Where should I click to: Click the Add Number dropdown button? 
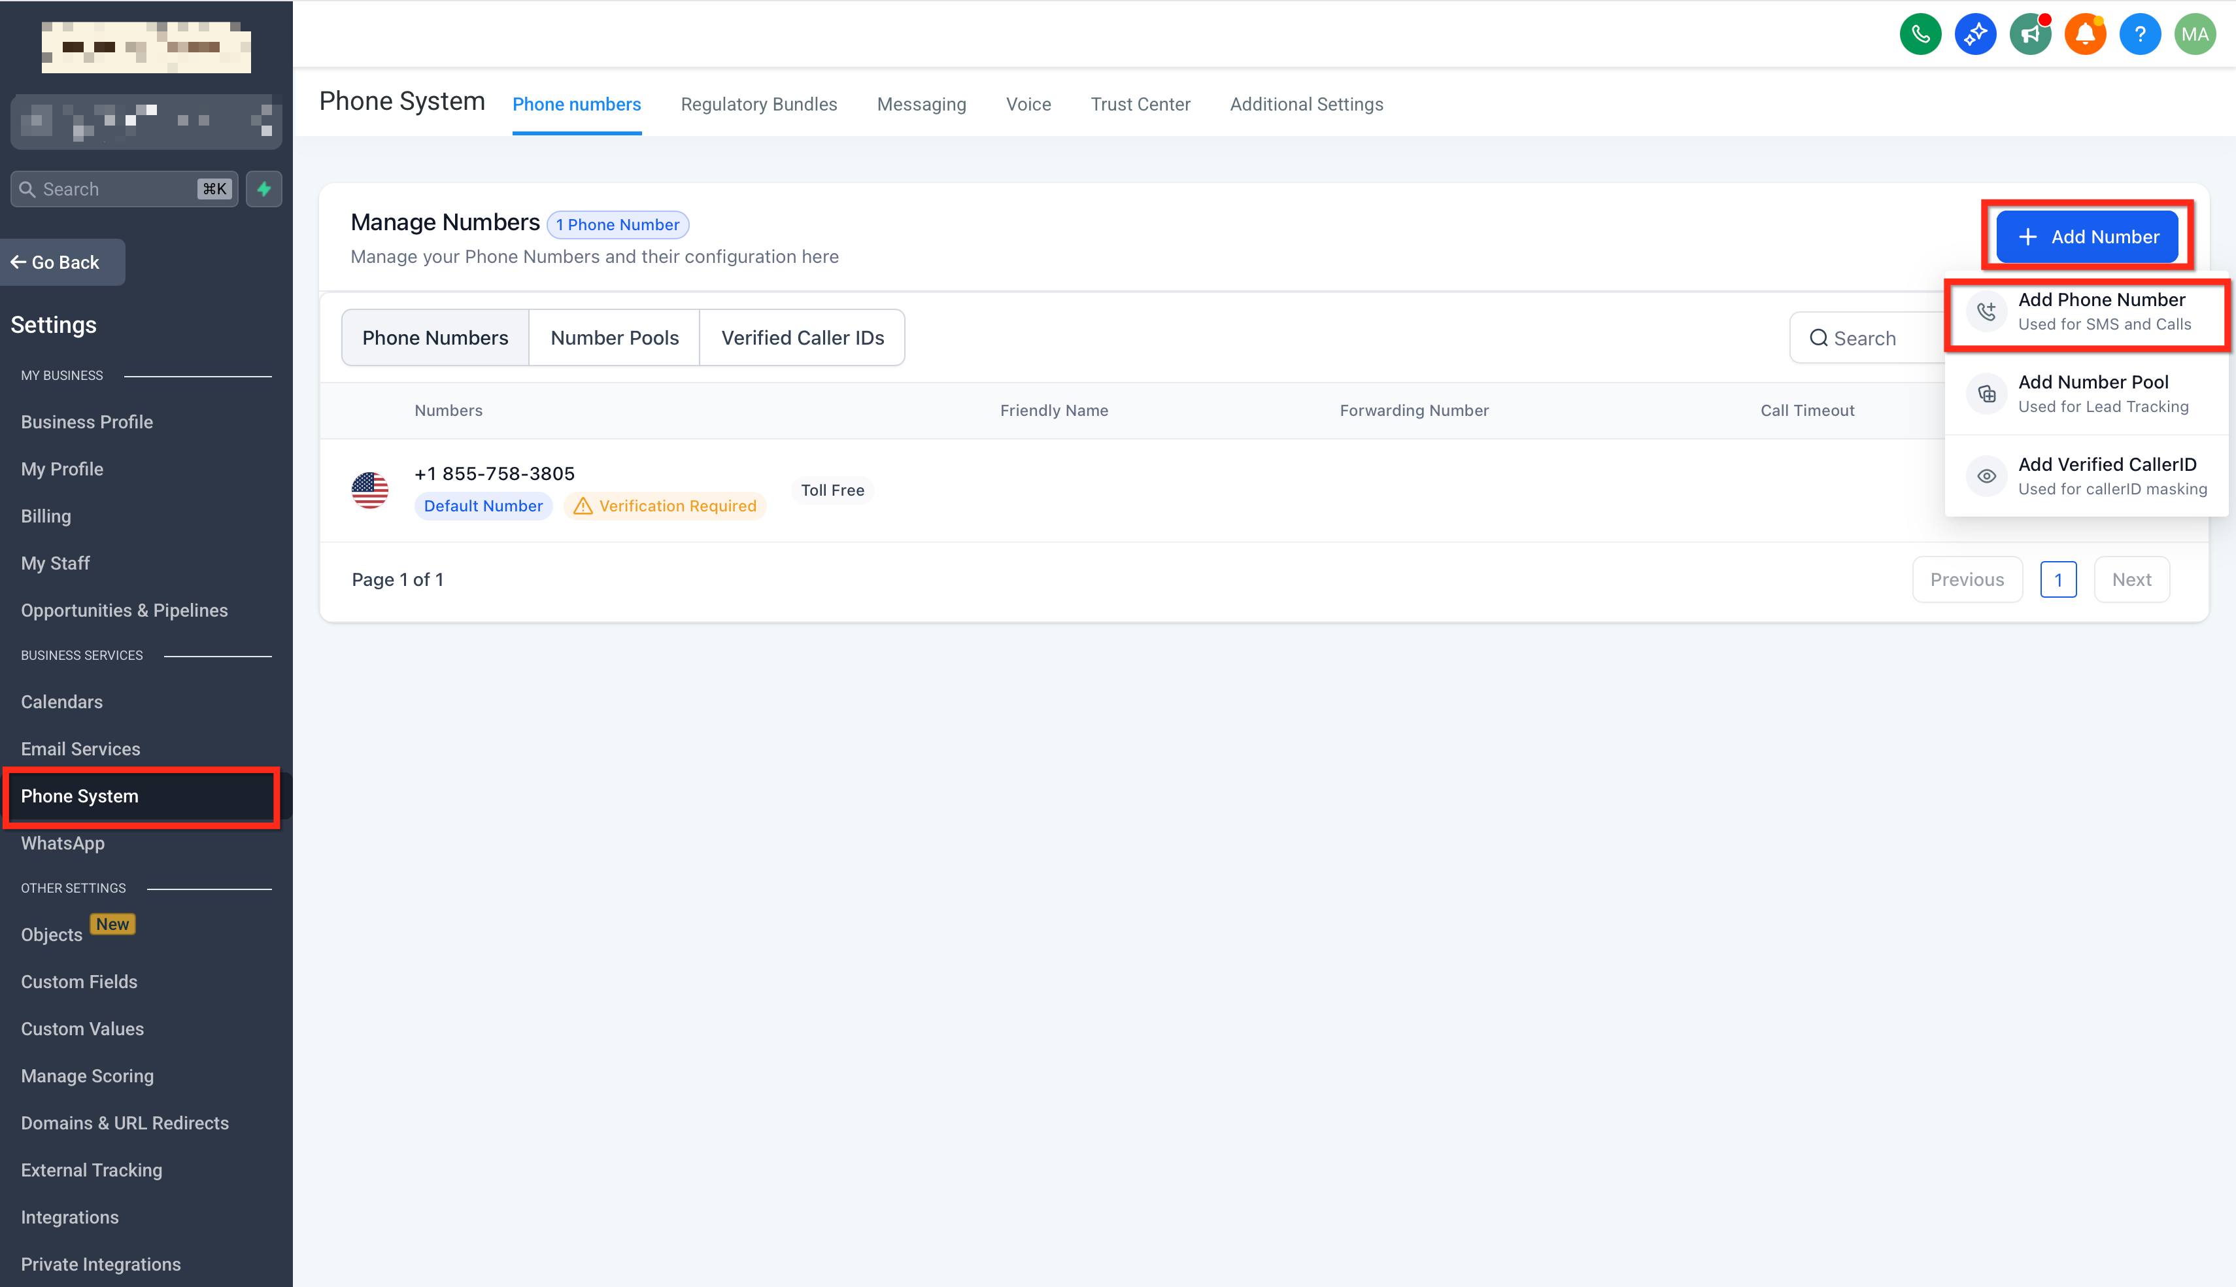click(x=2087, y=237)
